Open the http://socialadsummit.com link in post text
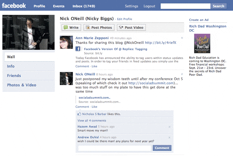This screenshot has height=156, width=233. tap(151, 83)
